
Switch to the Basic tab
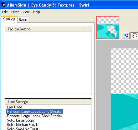[x=23, y=20]
